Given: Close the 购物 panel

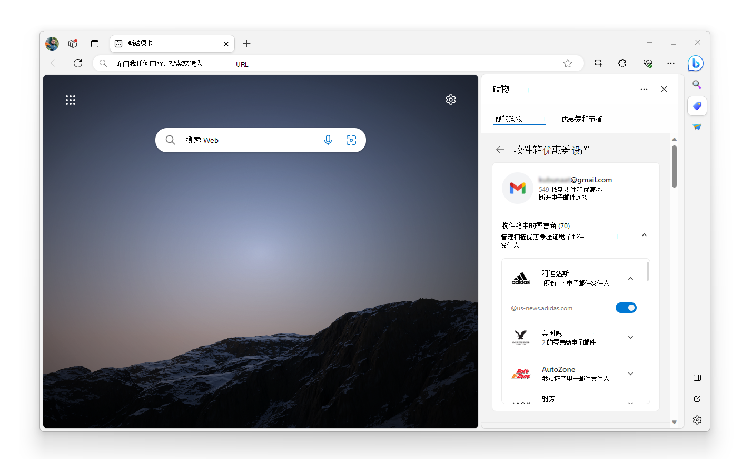Looking at the screenshot, I should (x=664, y=89).
